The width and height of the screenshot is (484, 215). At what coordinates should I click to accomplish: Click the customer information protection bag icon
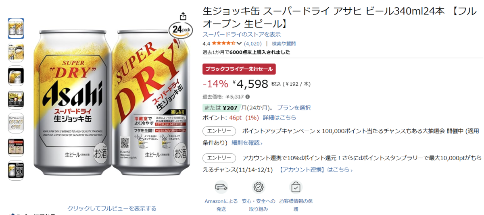point(296,187)
